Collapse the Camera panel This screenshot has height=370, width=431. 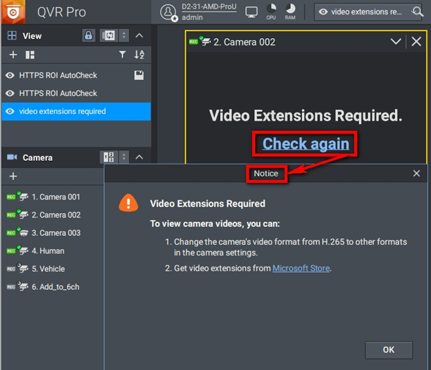(139, 157)
